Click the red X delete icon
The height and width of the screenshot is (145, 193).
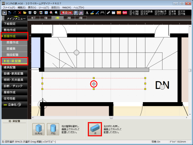pos(20,13)
